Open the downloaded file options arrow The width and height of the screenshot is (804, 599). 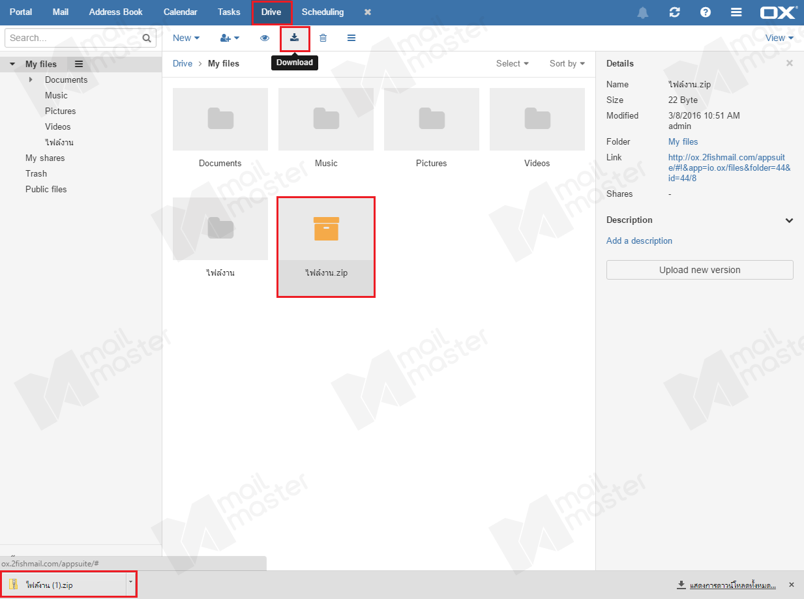point(130,585)
